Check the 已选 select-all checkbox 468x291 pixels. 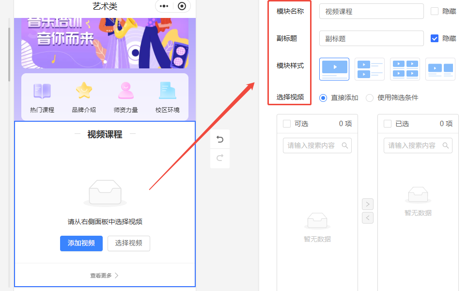[x=388, y=124]
